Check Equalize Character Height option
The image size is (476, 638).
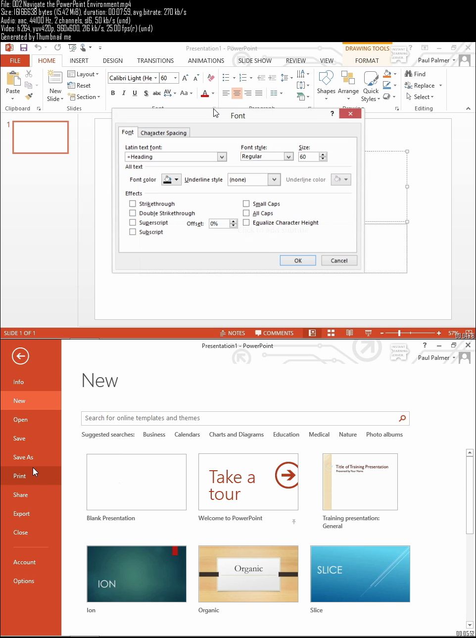(246, 222)
